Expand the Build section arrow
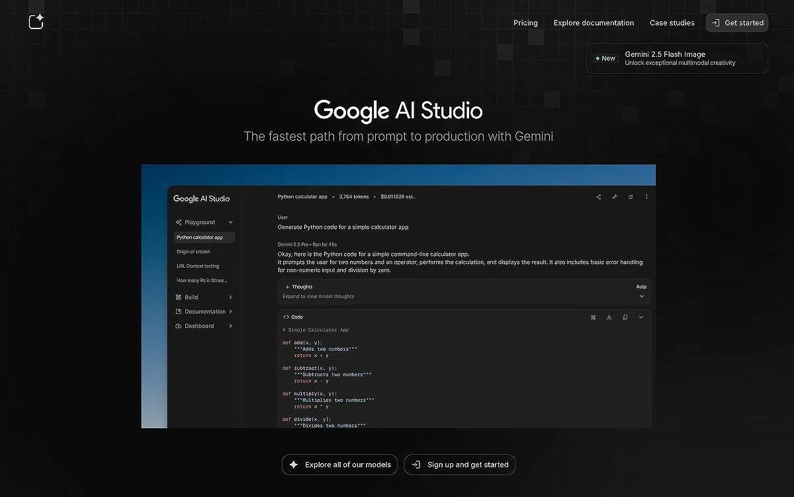The height and width of the screenshot is (497, 794). 230,297
